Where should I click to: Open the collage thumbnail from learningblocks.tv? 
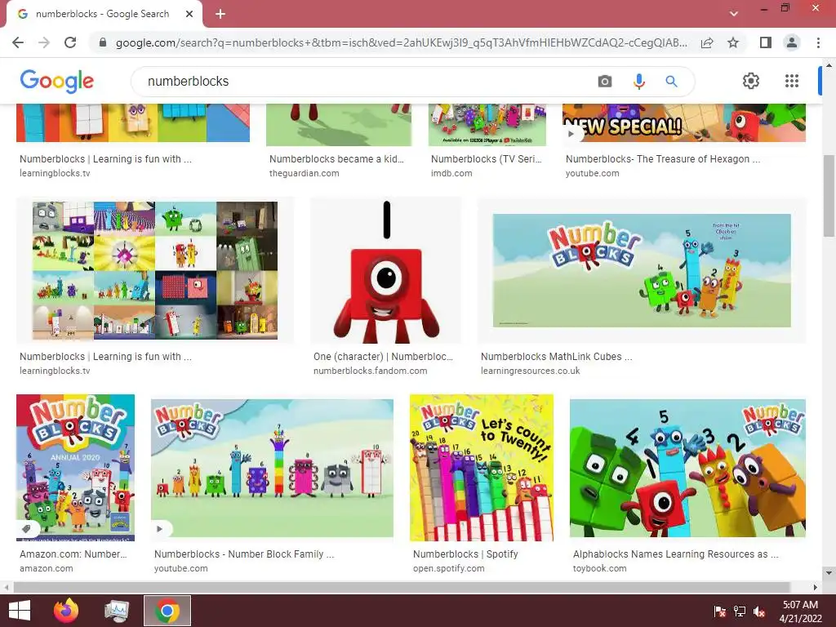[x=155, y=271]
